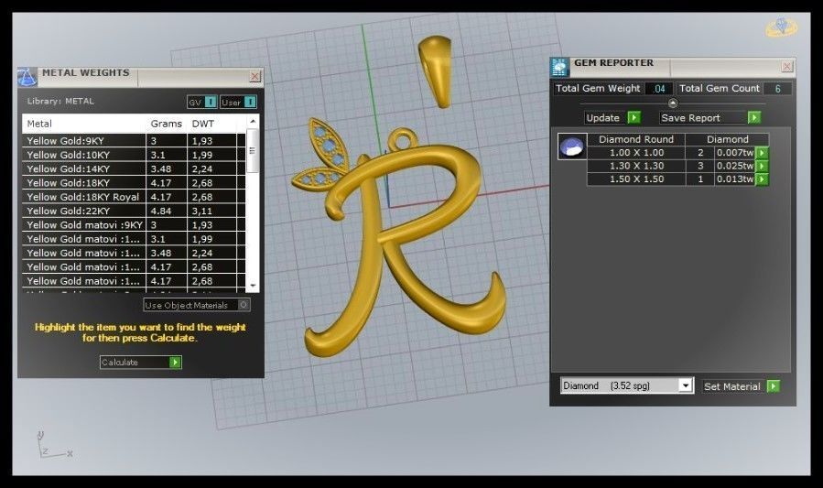Click the 0.007tw weight cell
This screenshot has height=488, width=823.
(735, 153)
